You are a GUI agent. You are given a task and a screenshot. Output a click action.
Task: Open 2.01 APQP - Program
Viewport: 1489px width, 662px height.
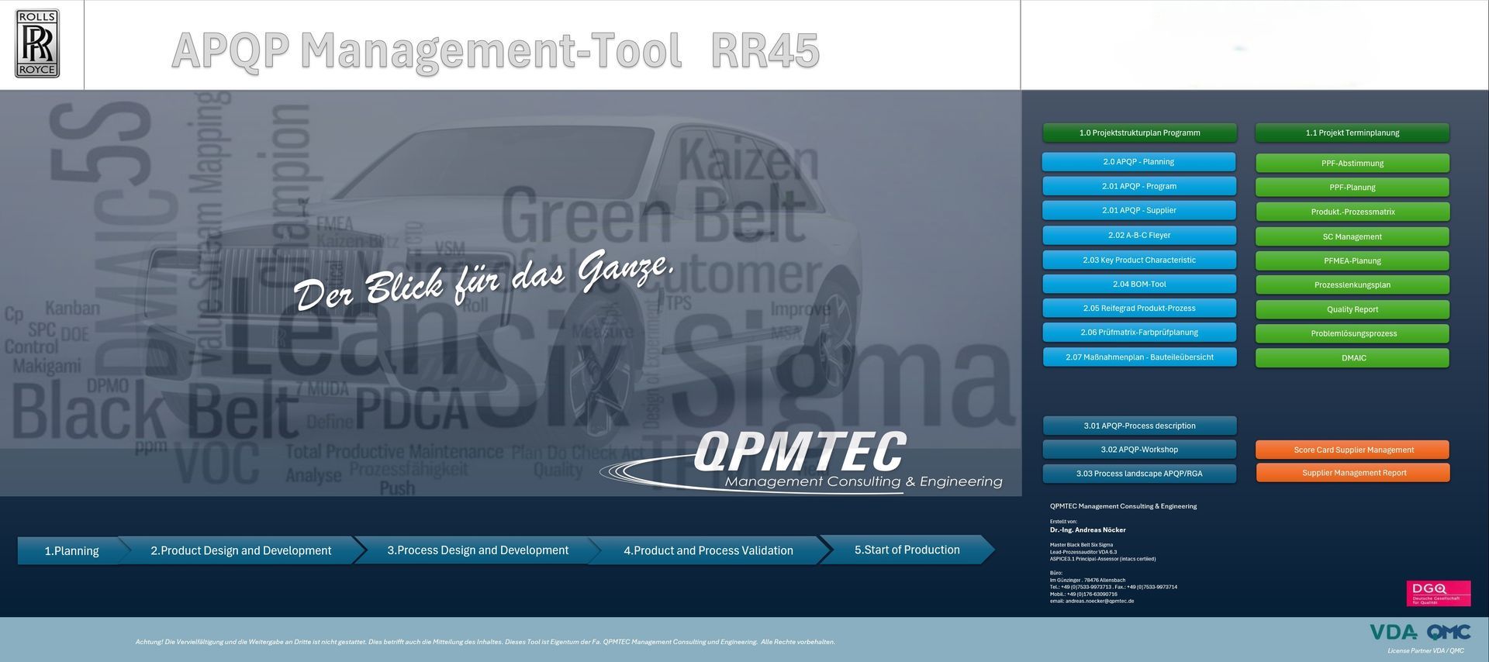(1138, 186)
